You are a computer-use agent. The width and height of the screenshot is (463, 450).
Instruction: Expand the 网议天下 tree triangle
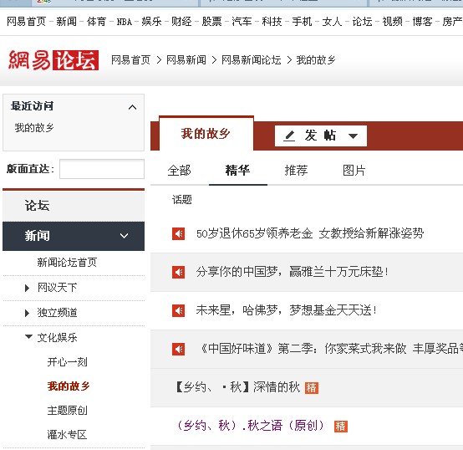pyautogui.click(x=28, y=288)
